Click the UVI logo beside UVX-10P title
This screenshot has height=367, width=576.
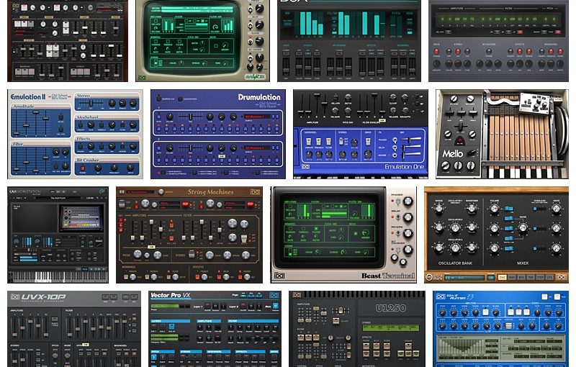(x=15, y=297)
